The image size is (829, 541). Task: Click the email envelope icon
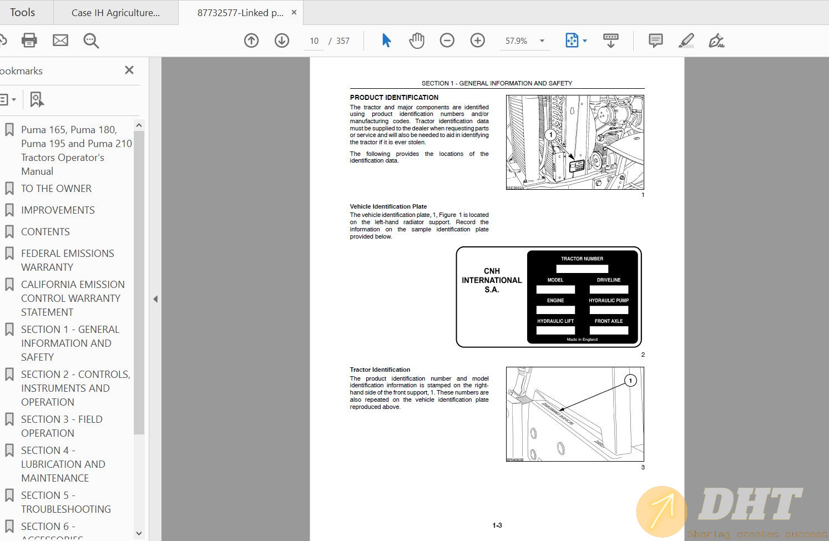[x=60, y=41]
